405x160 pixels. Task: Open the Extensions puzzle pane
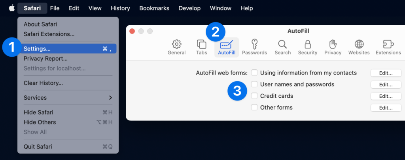(x=388, y=47)
